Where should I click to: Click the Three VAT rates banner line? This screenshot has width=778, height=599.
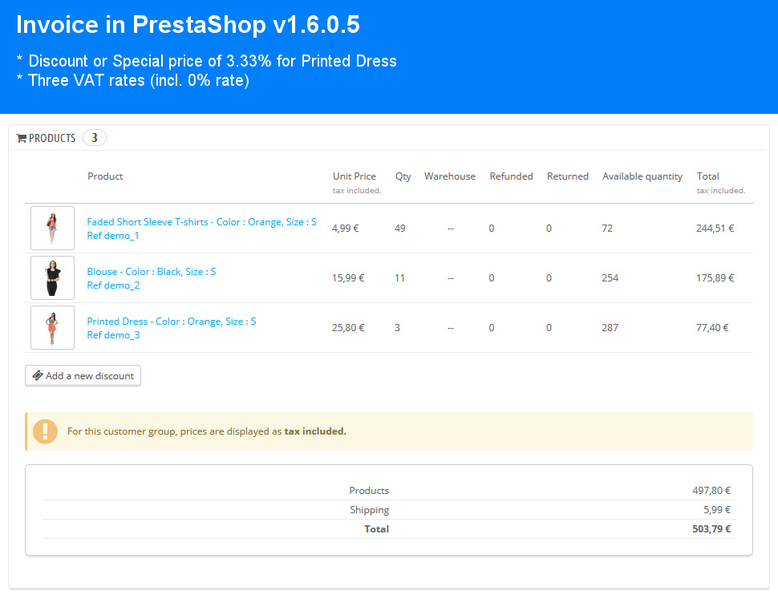coord(133,80)
